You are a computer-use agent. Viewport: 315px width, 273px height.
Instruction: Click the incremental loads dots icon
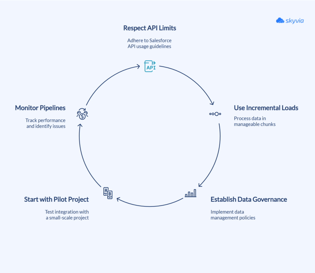coord(215,114)
